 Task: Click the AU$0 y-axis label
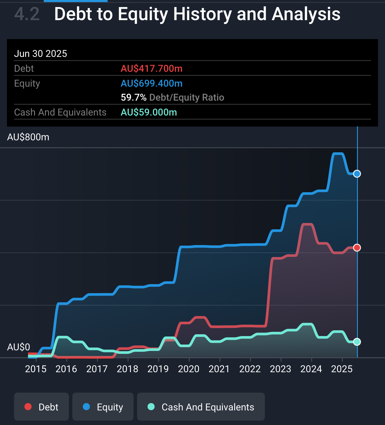[19, 347]
